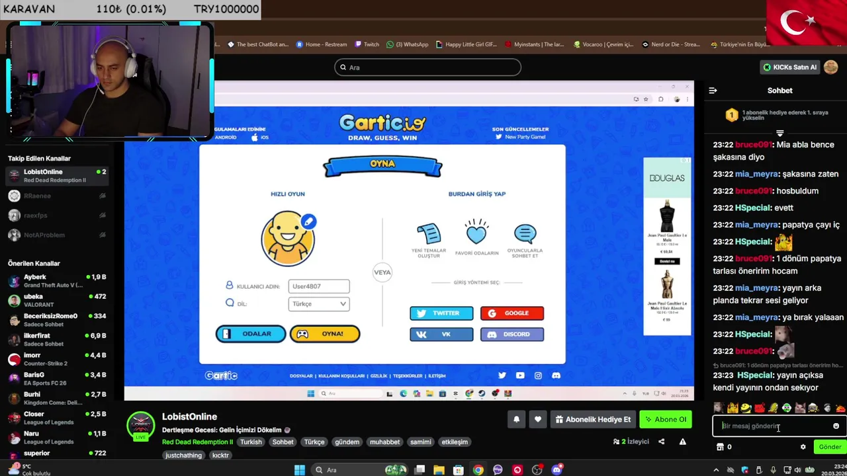Click the Douglas perfume advertisement
The width and height of the screenshot is (847, 476).
coord(667,247)
